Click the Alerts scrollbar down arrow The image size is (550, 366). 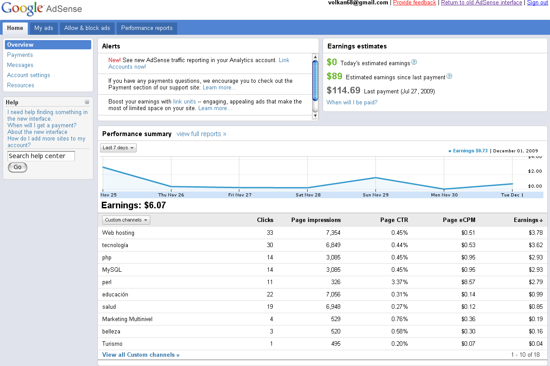[315, 116]
